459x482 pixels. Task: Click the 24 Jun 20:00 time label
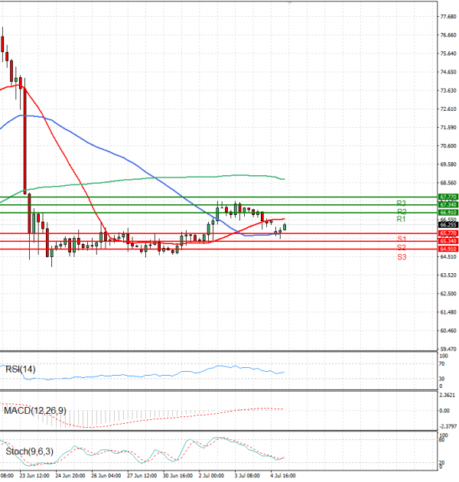pos(70,476)
